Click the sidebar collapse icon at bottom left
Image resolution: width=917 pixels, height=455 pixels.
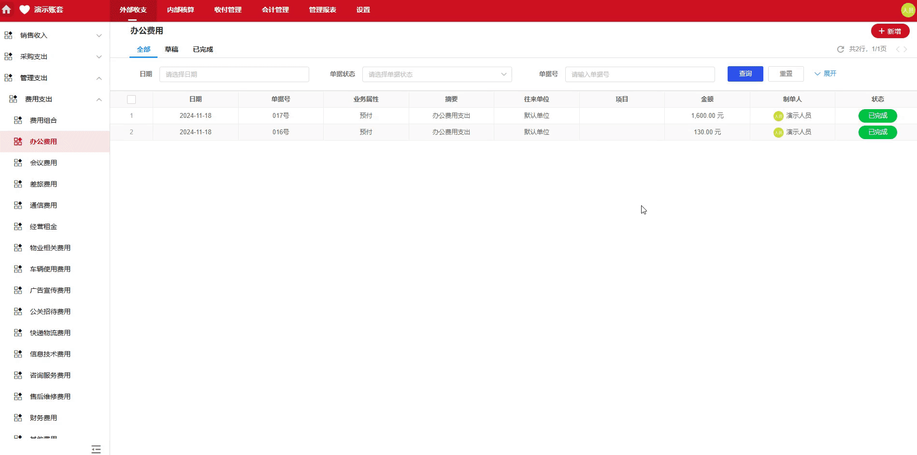click(96, 449)
